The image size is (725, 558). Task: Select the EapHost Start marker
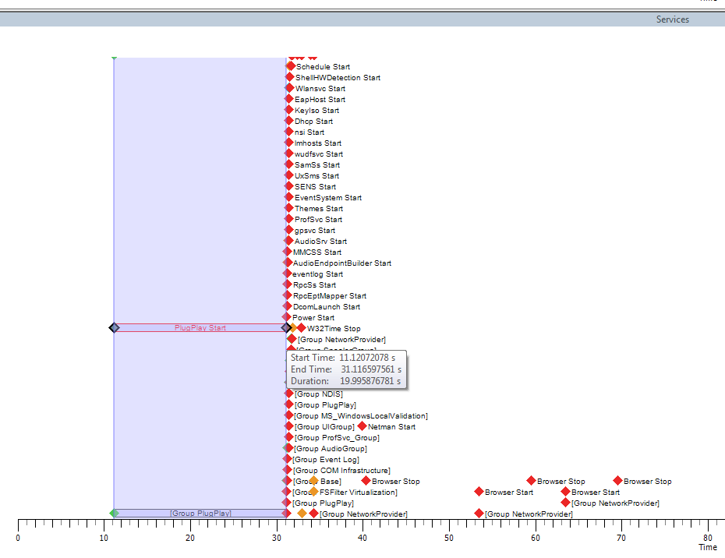(x=289, y=99)
